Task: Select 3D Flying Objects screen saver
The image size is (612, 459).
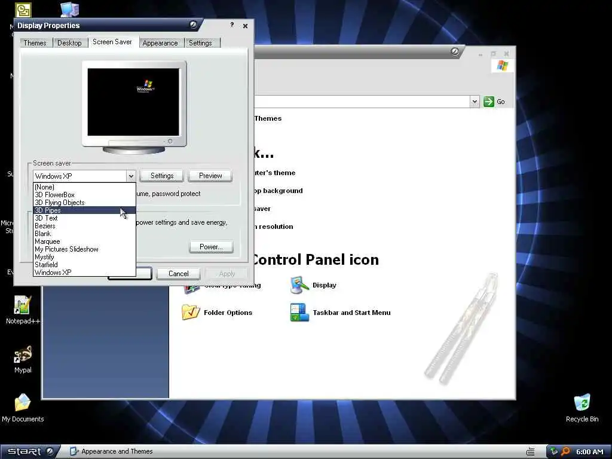Action: click(x=84, y=203)
